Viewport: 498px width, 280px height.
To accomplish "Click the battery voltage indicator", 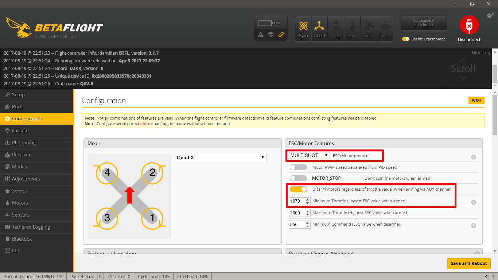I will click(x=269, y=23).
